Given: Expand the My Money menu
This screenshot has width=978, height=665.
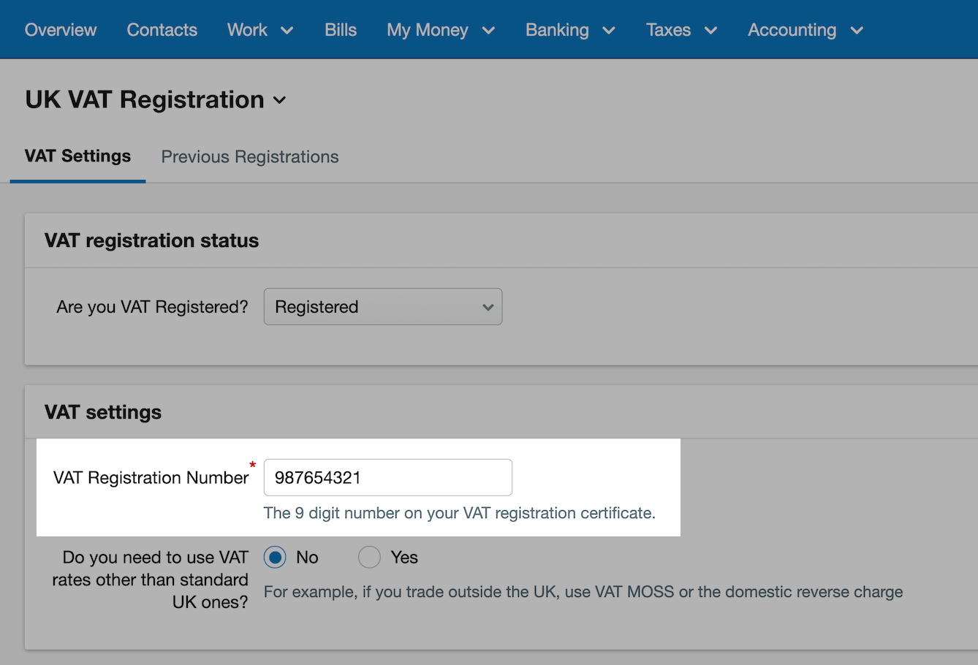Looking at the screenshot, I should click(x=440, y=30).
